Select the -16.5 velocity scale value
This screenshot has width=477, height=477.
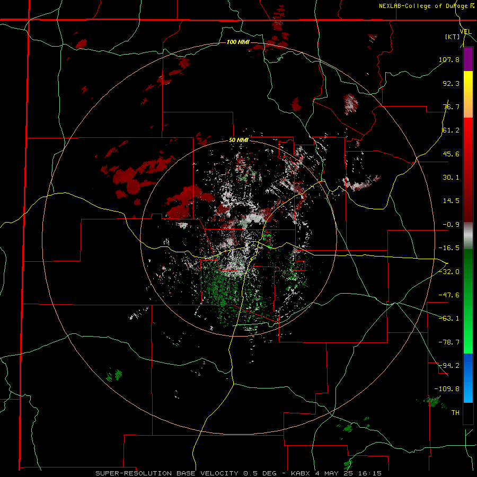(x=449, y=248)
